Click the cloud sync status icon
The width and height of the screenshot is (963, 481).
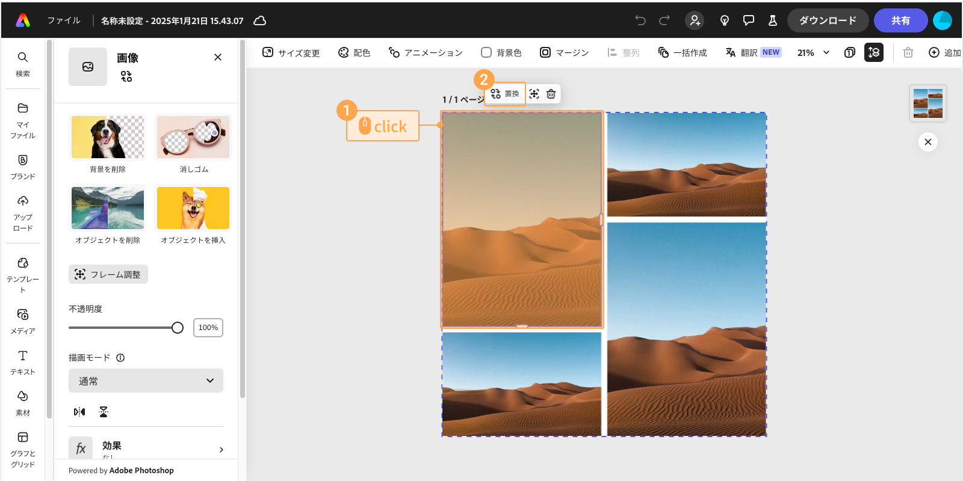pyautogui.click(x=260, y=20)
